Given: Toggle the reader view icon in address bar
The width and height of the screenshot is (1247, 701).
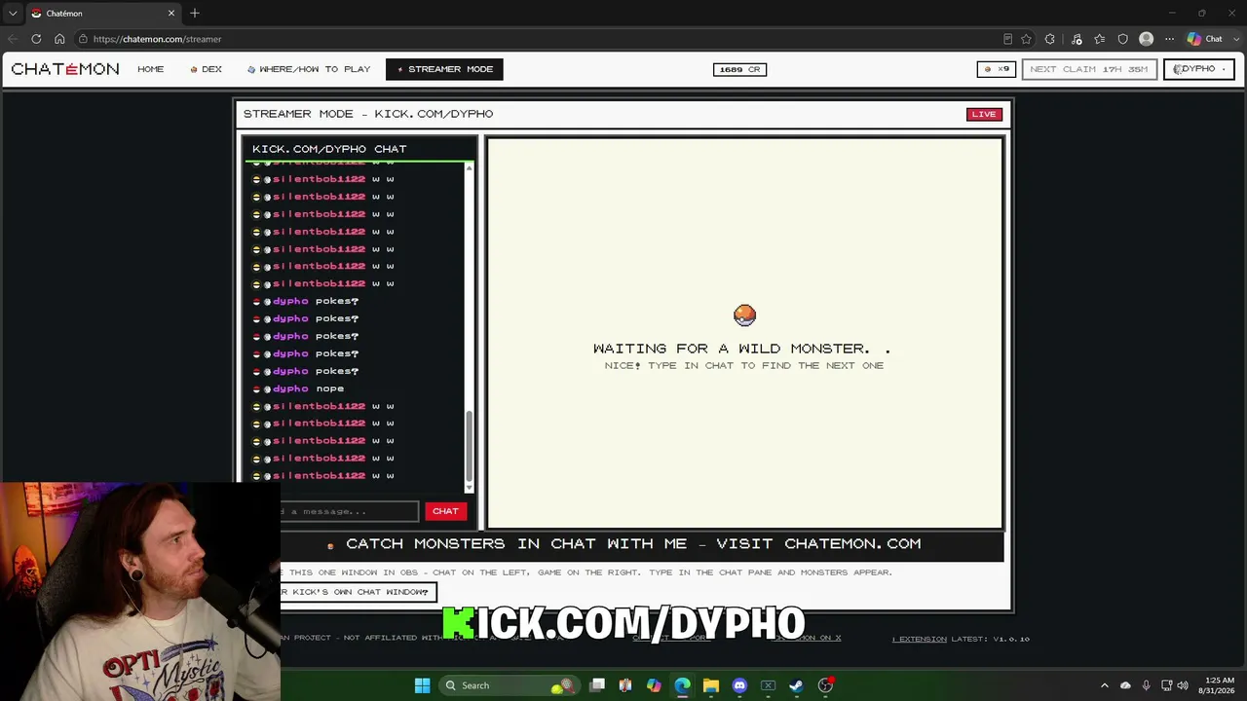Looking at the screenshot, I should (1007, 39).
